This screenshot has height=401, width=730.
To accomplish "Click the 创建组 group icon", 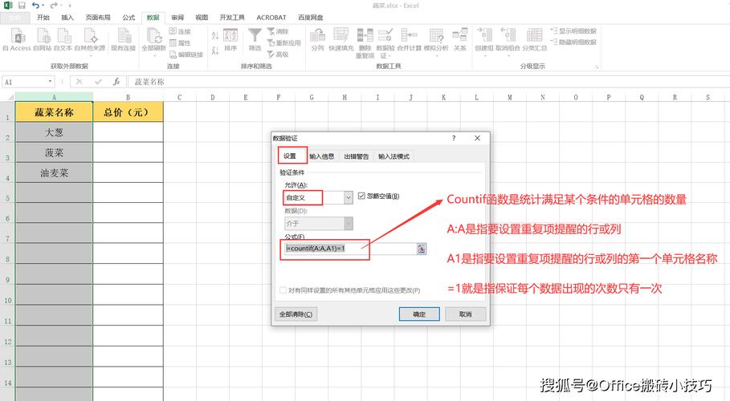I will 484,36.
